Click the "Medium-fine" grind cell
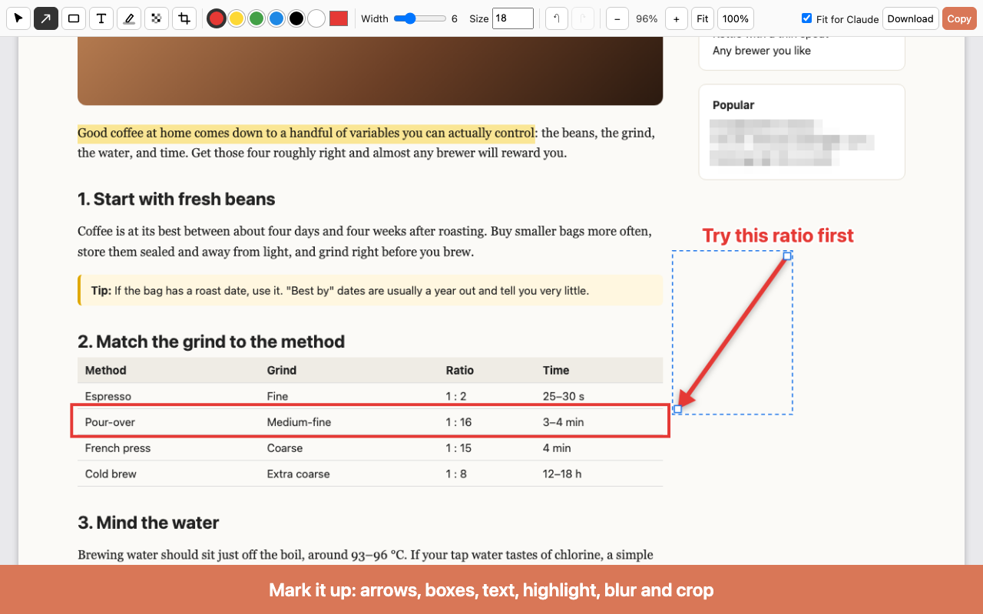 click(x=299, y=422)
